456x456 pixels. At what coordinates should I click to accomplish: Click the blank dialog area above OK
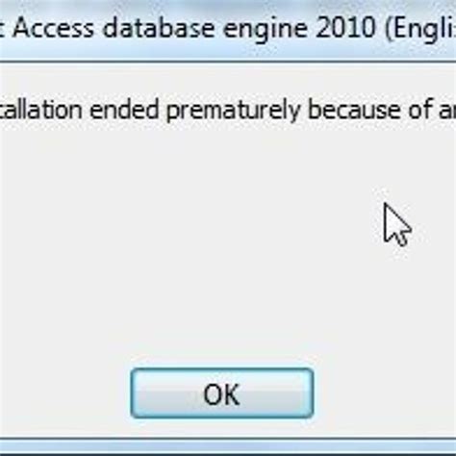[222, 289]
